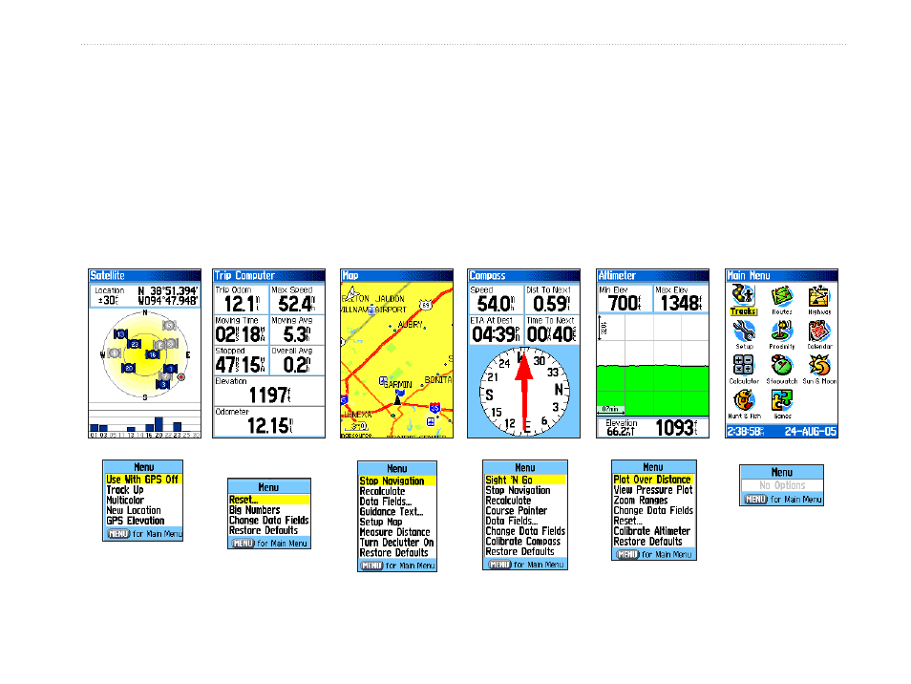911x684 pixels.
Task: Open the Calculator icon in Main Menu
Action: pyautogui.click(x=744, y=365)
